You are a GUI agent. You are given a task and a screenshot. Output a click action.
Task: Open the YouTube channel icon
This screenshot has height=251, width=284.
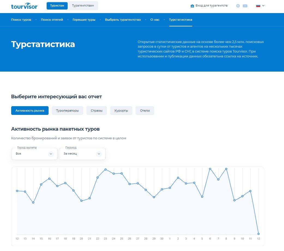point(245,6)
